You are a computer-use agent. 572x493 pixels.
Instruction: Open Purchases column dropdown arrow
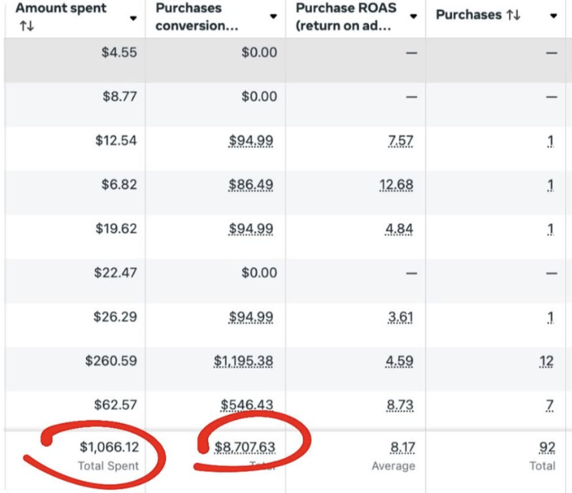pos(554,16)
